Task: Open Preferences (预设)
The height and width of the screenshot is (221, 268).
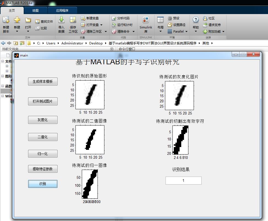Action: tap(174, 18)
